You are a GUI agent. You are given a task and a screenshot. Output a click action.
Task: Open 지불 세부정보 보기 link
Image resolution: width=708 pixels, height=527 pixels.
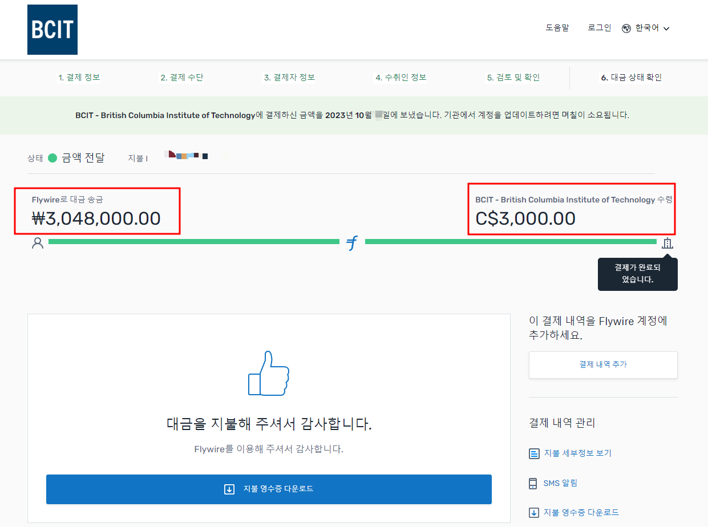pos(577,453)
